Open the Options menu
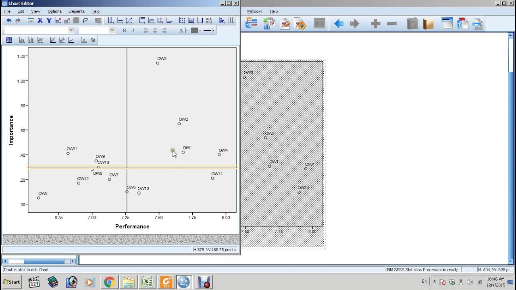516x290 pixels. click(x=54, y=11)
